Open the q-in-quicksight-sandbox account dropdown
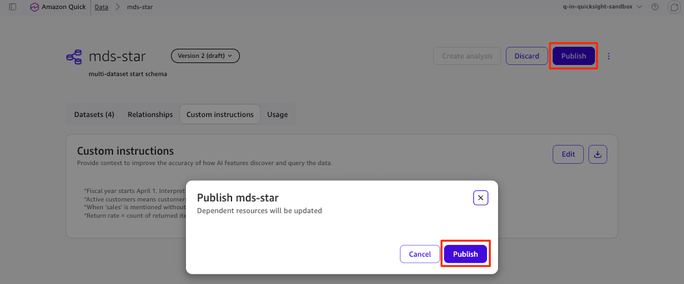Image resolution: width=684 pixels, height=284 pixels. [603, 7]
